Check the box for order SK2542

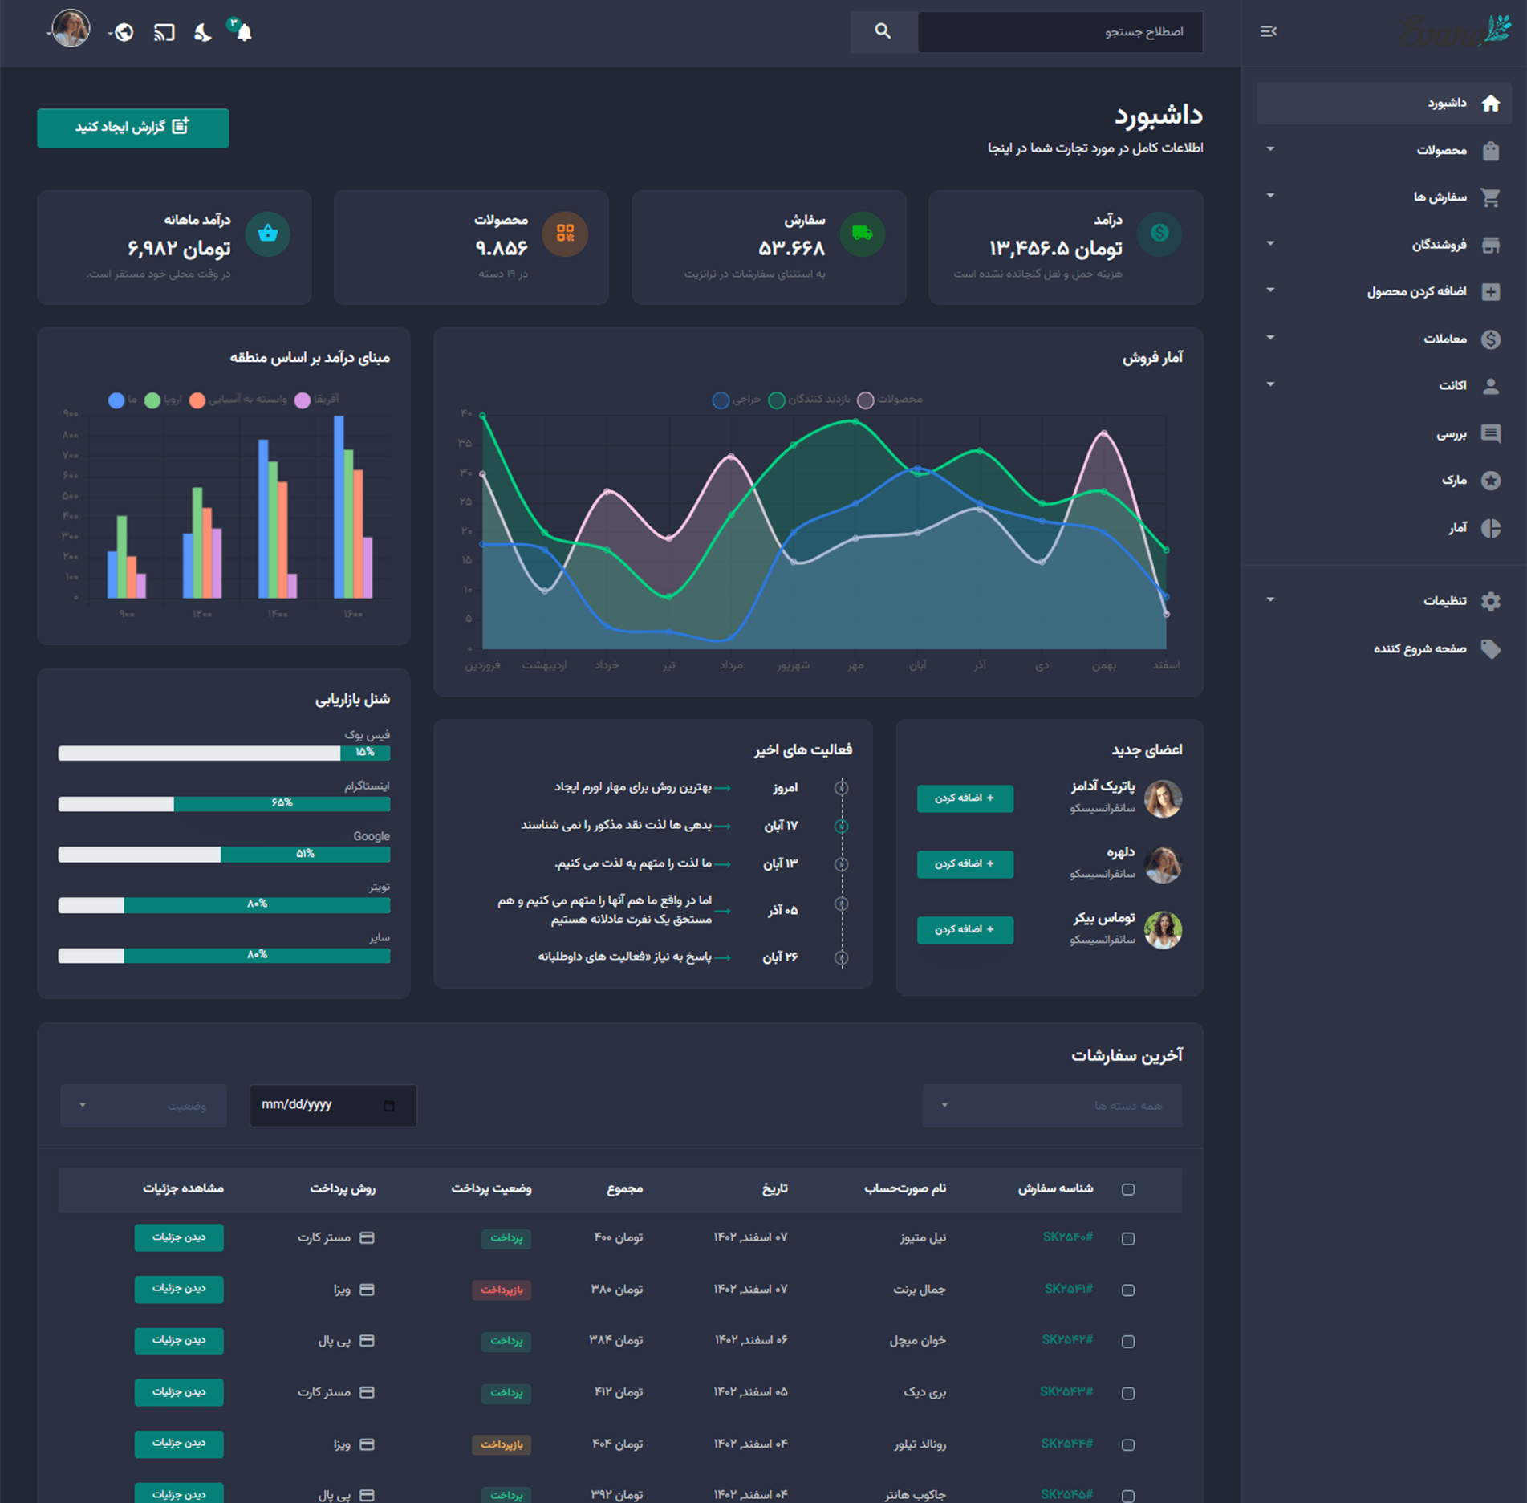(x=1128, y=1342)
